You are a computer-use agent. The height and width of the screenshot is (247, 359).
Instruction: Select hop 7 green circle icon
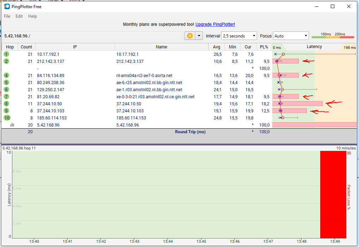6,97
